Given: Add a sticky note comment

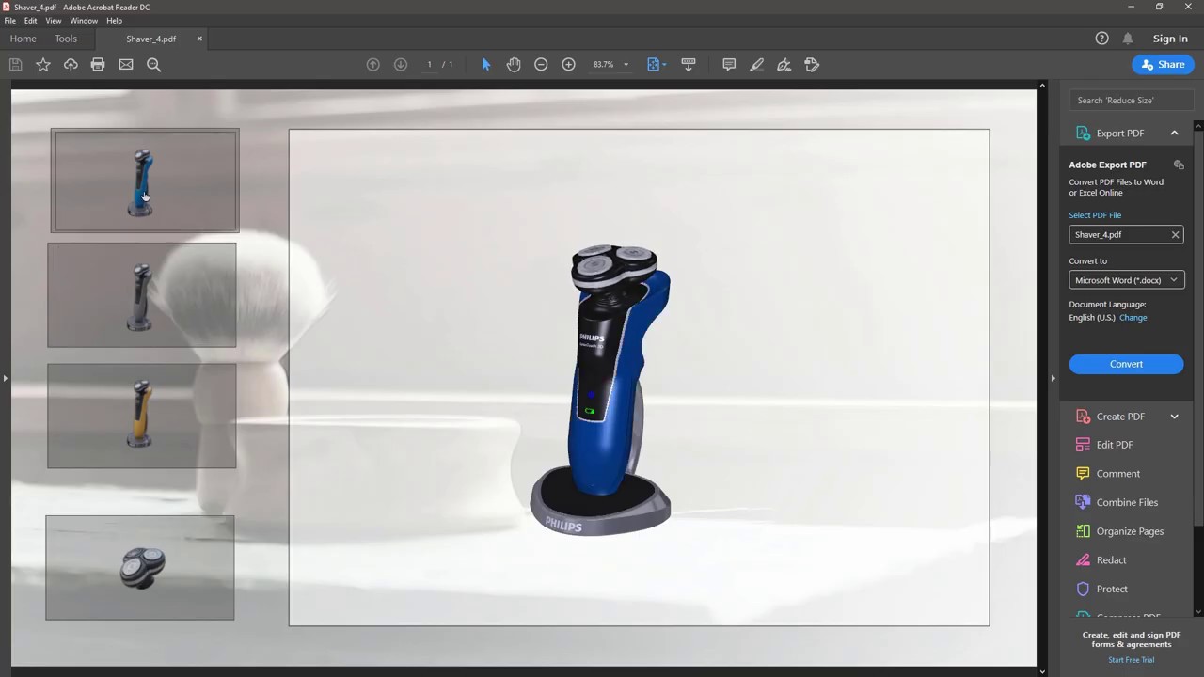Looking at the screenshot, I should (x=729, y=65).
